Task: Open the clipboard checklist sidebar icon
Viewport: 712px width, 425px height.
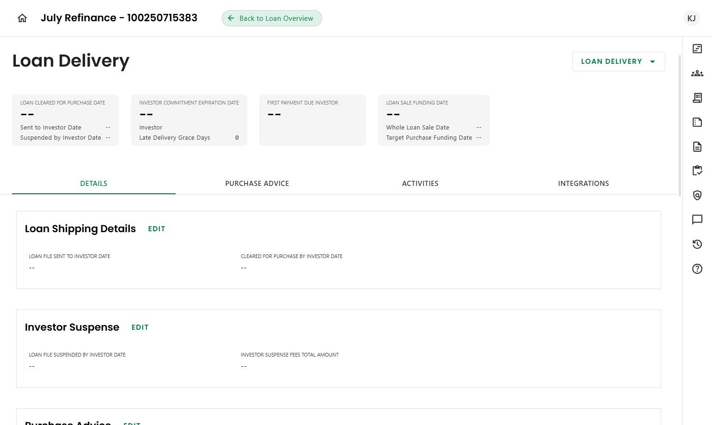Action: (x=697, y=171)
